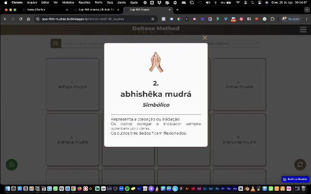Screen dimensions: 311x194
Task: Open the Átman mudrá card
Action: pyautogui.click(x=239, y=84)
